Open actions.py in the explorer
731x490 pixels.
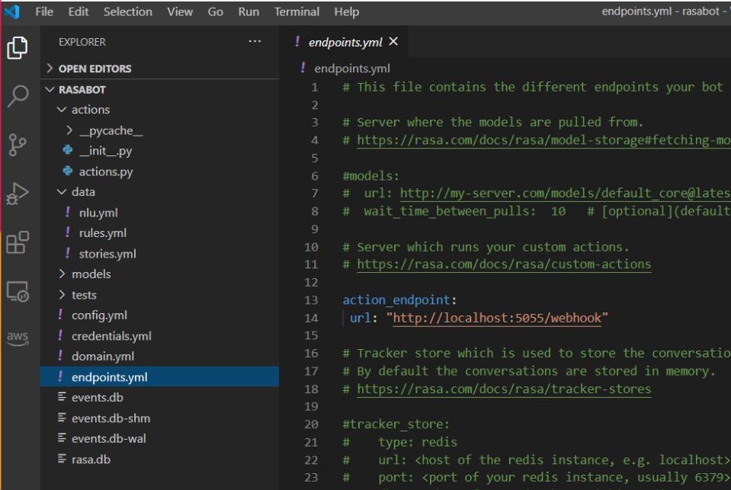pyautogui.click(x=106, y=171)
